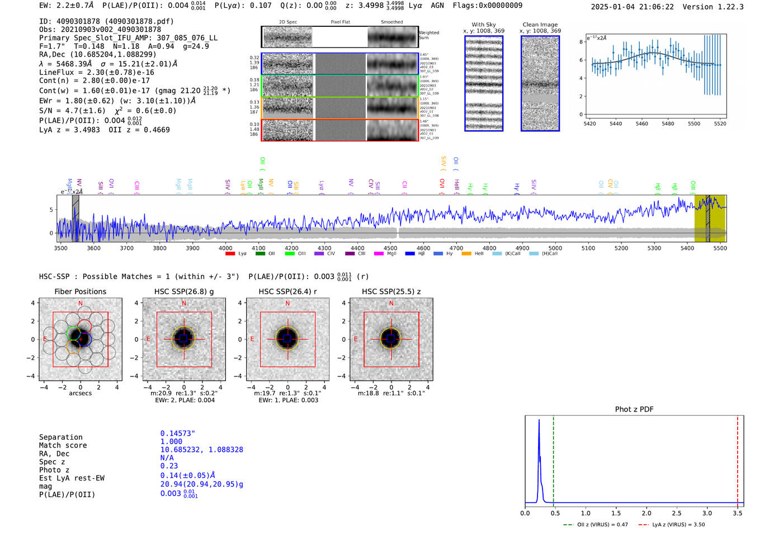Screen dimensions: 783x533
Task: Open the With Sky image panel
Action: coord(484,84)
